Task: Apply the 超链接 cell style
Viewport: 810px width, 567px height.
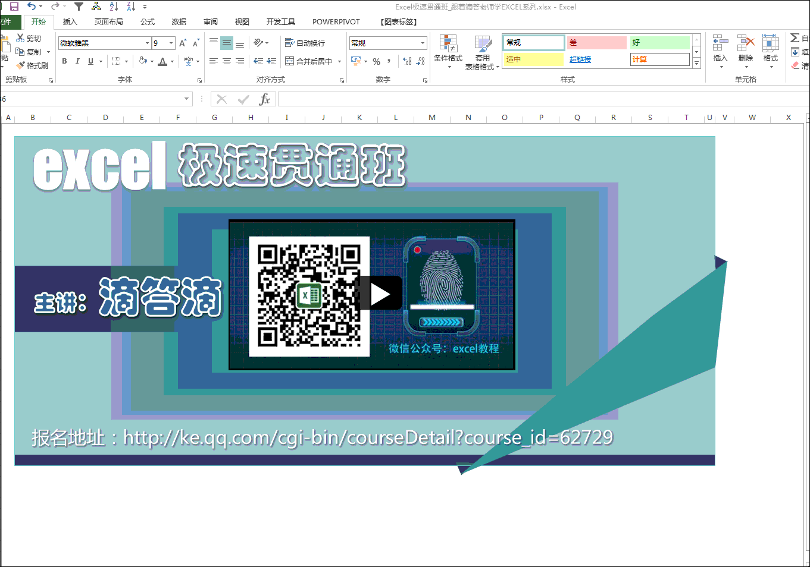Action: pos(580,59)
